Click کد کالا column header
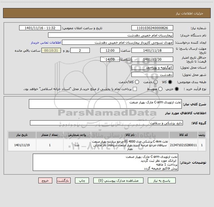This screenshot has width=214, height=207. click(183, 135)
